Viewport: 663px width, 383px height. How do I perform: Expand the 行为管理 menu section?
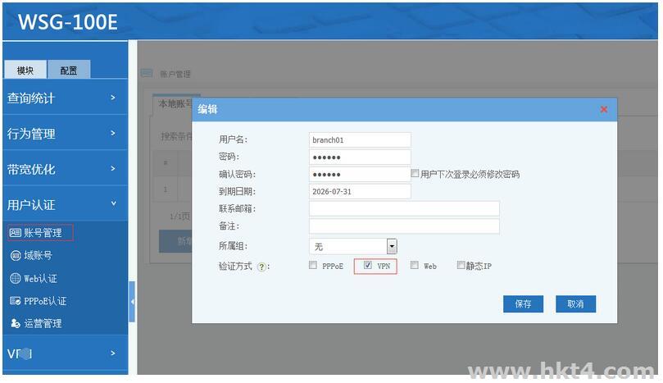(65, 134)
